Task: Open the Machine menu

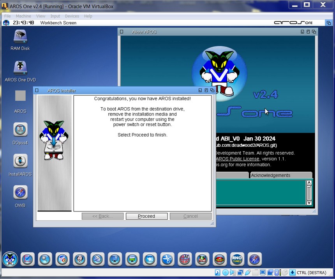Action: pyautogui.click(x=23, y=16)
